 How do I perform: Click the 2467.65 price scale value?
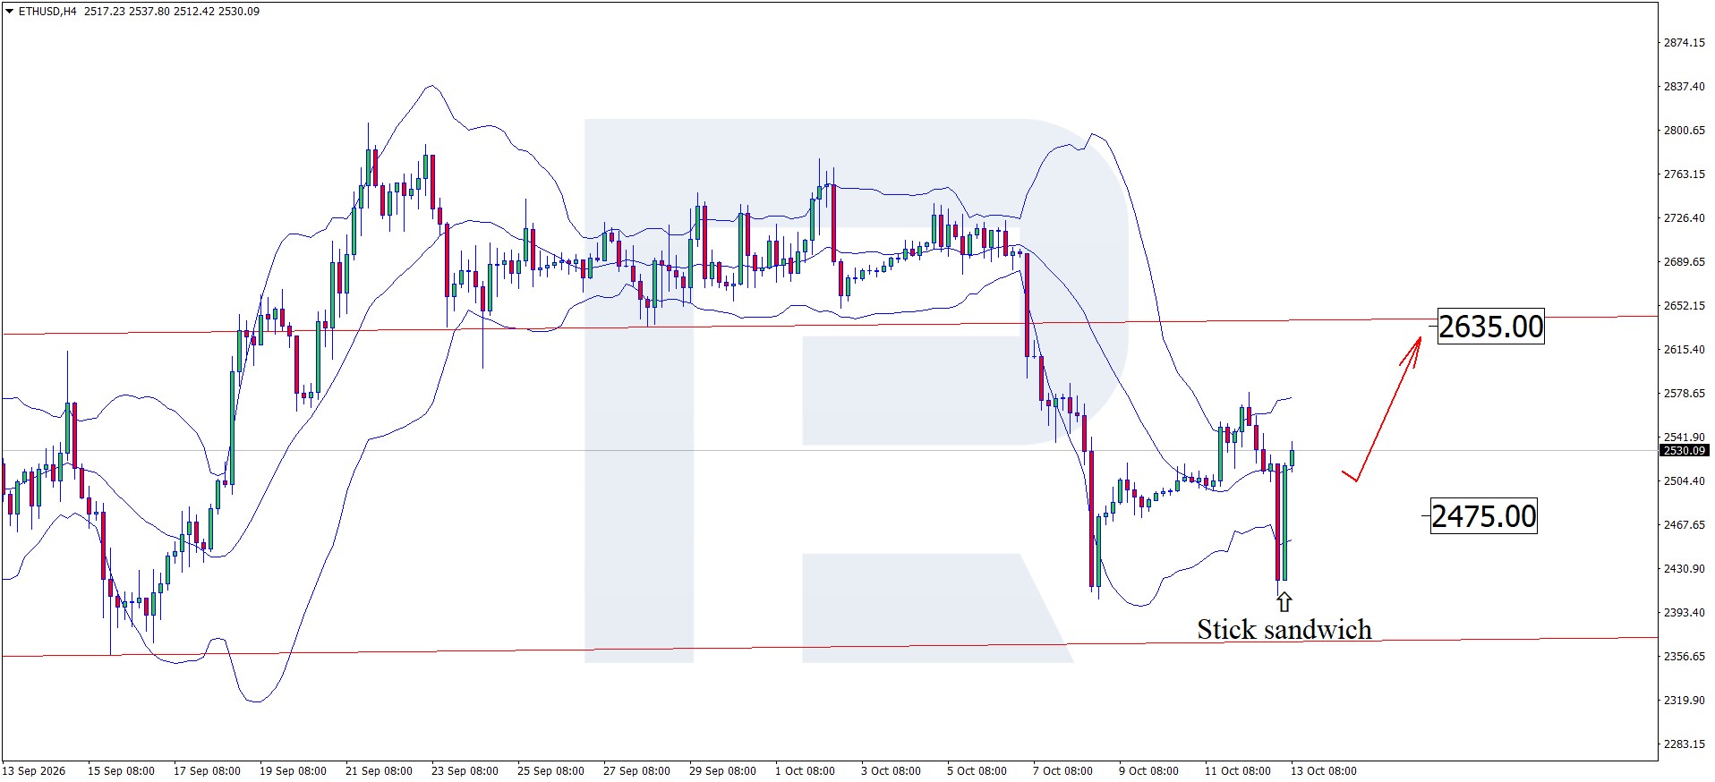[1684, 525]
